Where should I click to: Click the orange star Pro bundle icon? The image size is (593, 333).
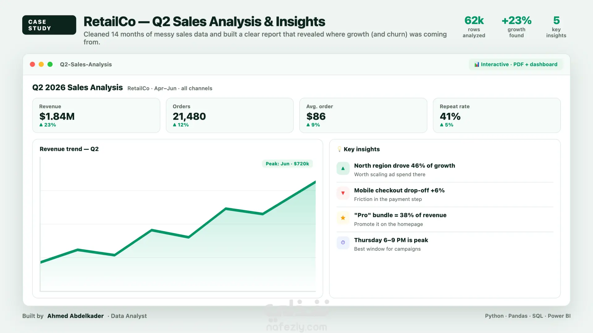pos(343,218)
